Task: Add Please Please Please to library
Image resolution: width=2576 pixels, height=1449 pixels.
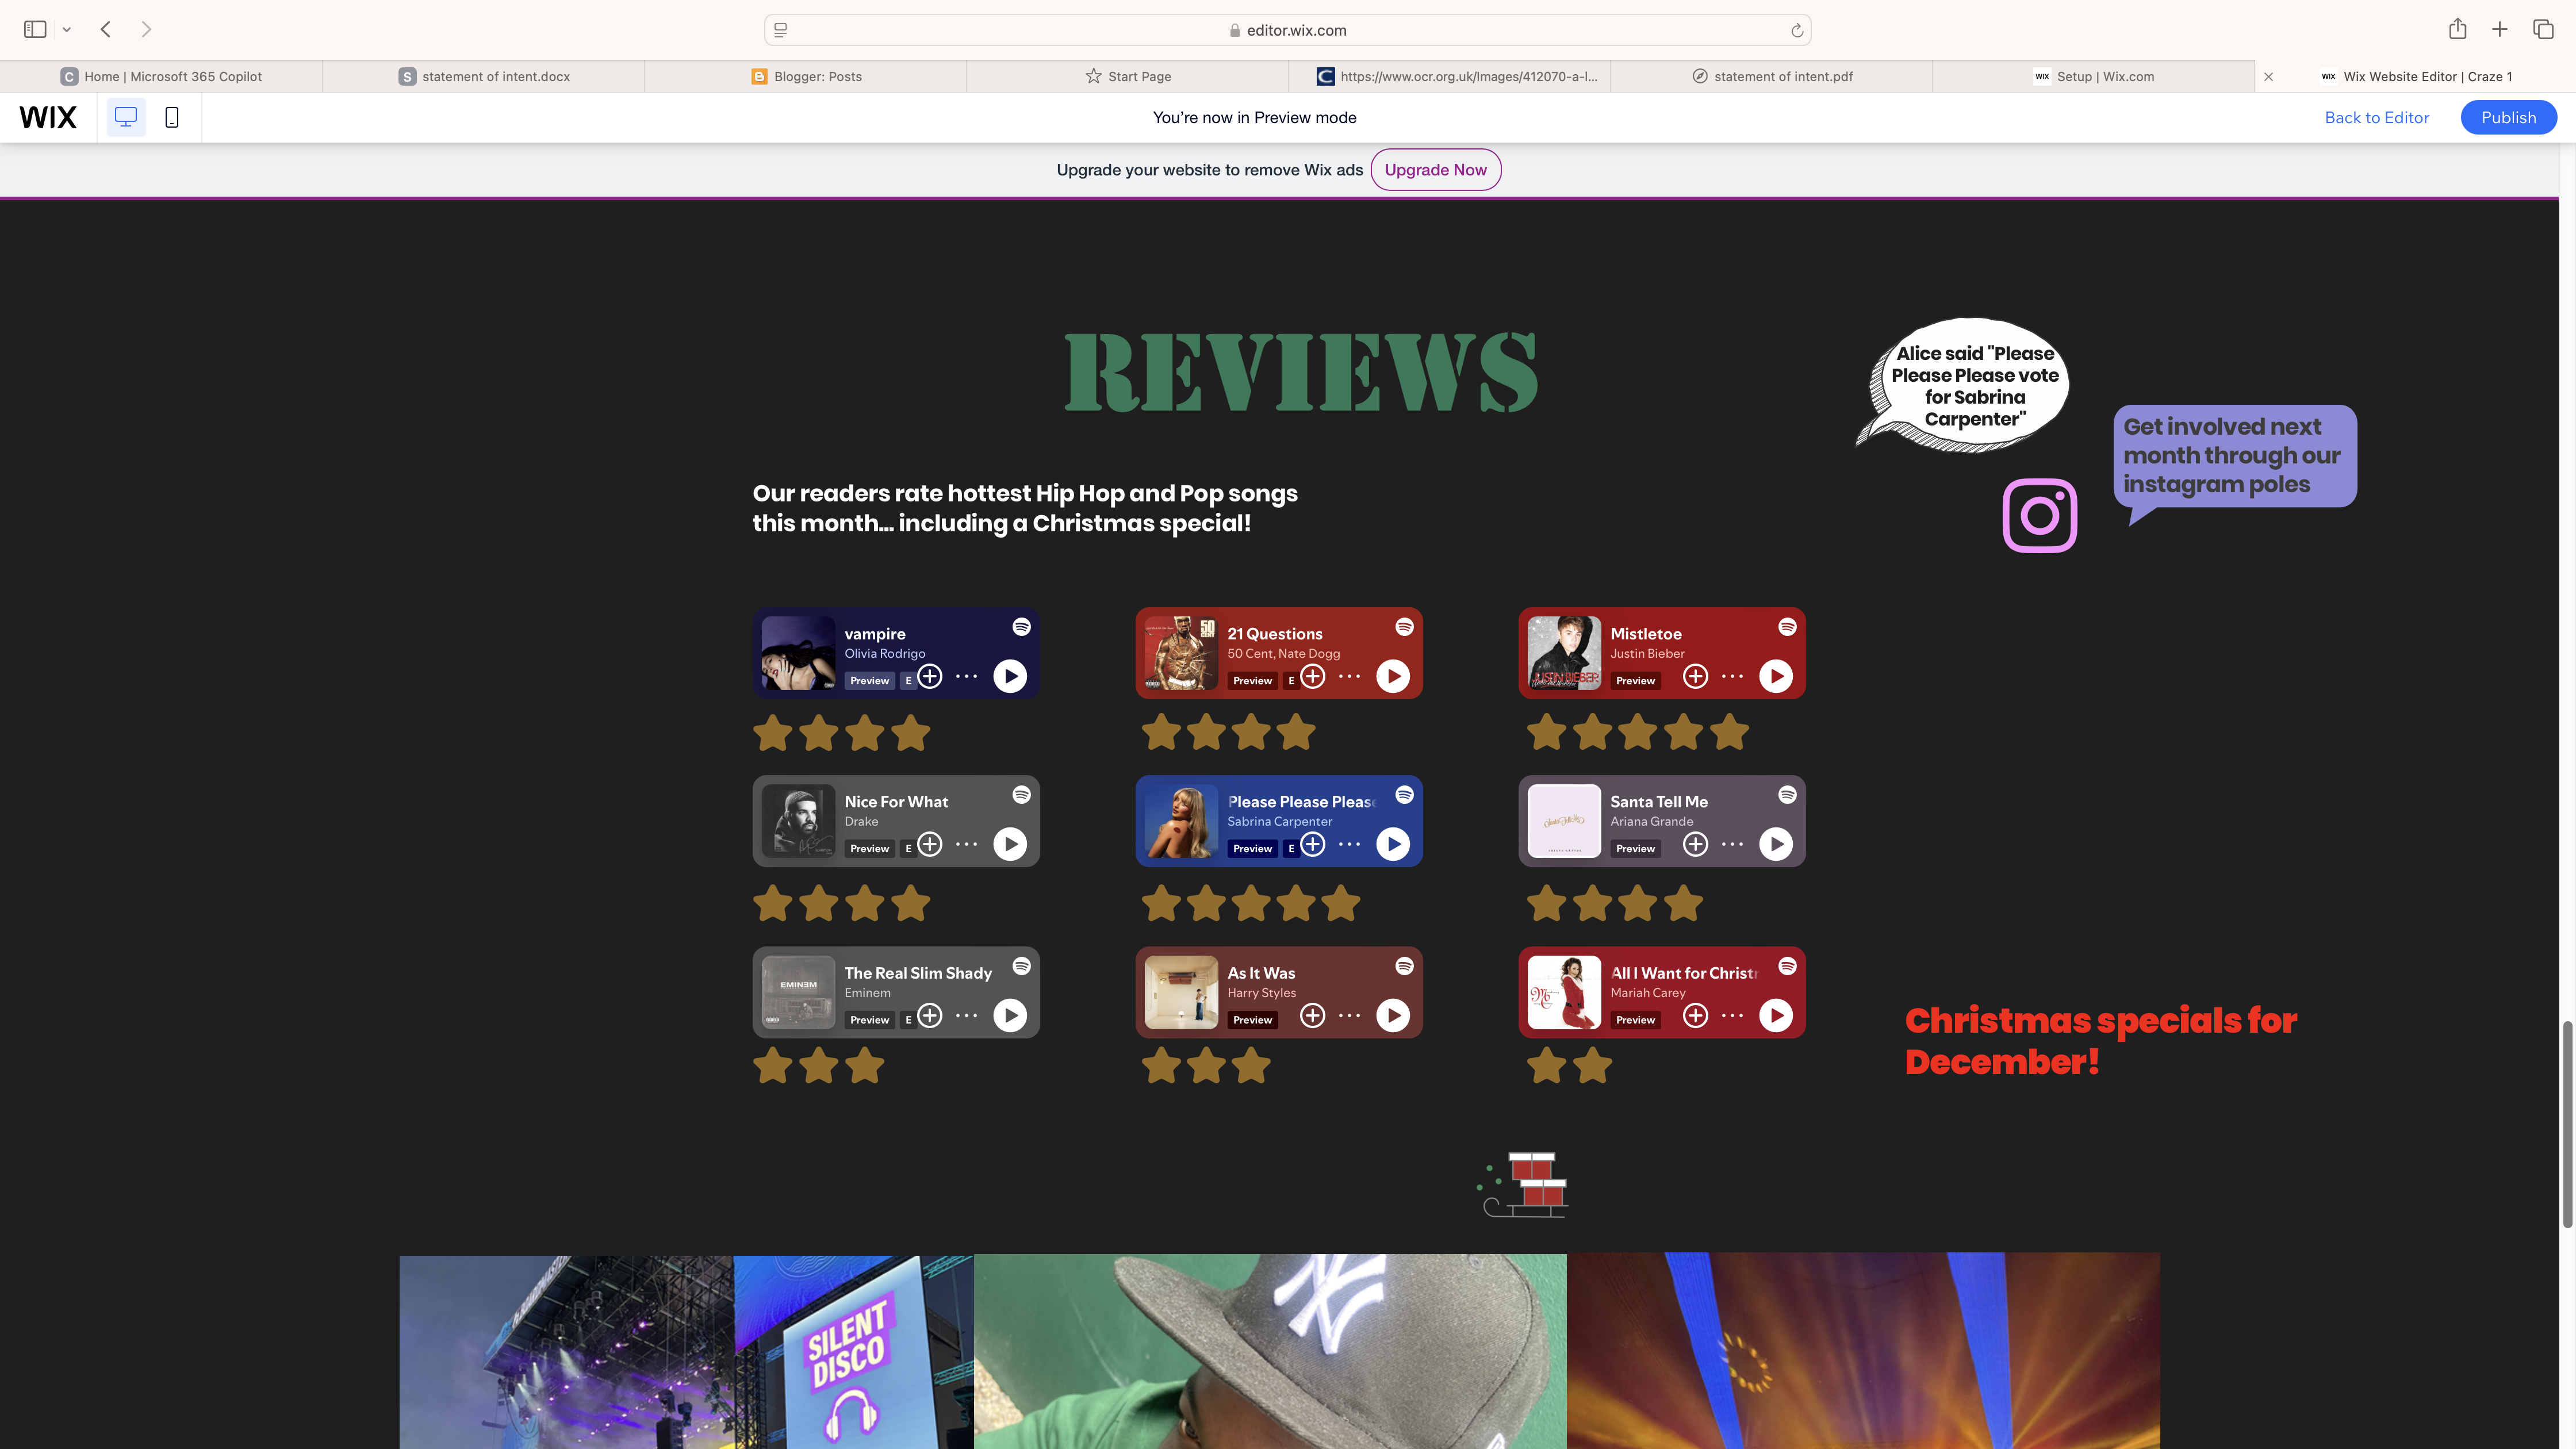Action: pyautogui.click(x=1313, y=844)
